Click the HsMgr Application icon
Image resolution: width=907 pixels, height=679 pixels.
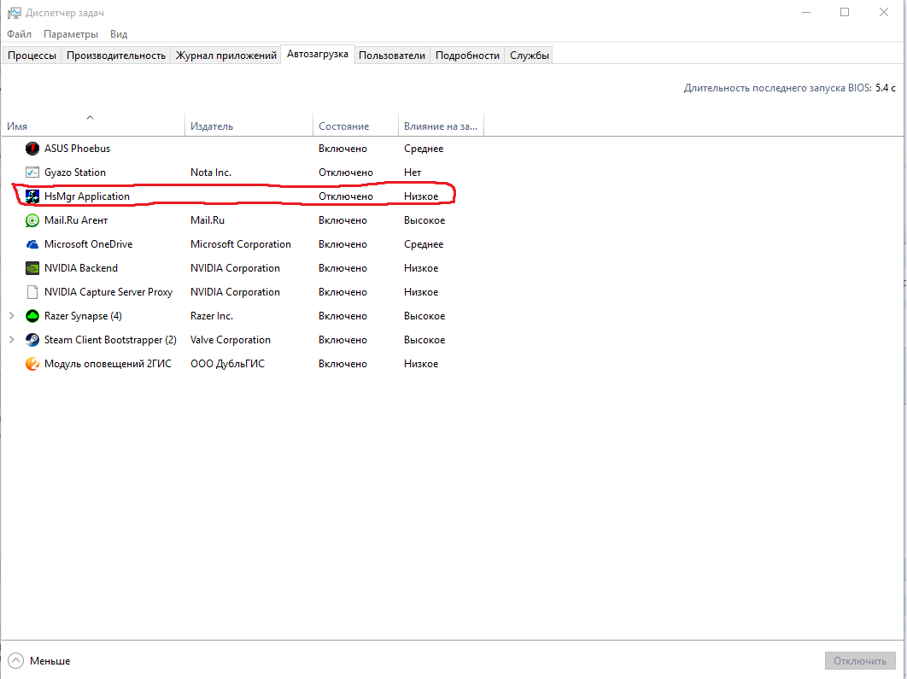pos(32,196)
